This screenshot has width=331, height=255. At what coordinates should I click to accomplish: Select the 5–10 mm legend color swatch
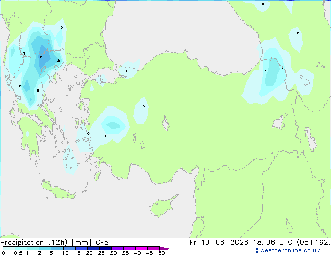[57, 248]
